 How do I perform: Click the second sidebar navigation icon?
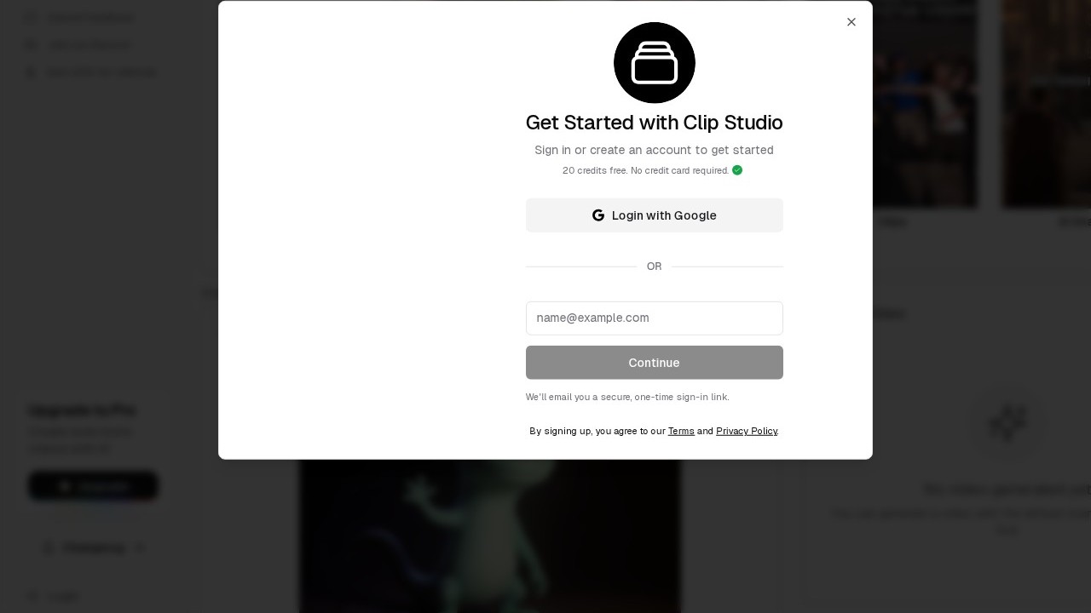[x=32, y=45]
